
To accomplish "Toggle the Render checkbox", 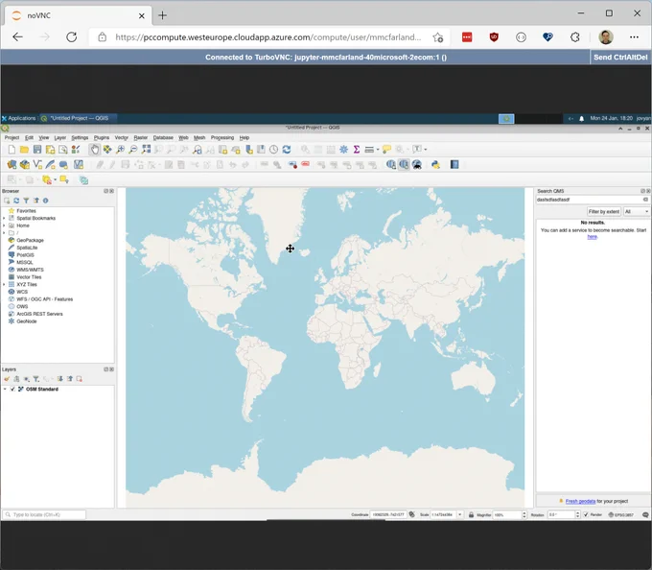I will pos(586,514).
